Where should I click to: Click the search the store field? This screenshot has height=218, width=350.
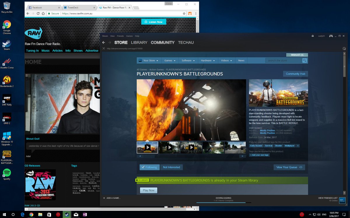pos(284,61)
